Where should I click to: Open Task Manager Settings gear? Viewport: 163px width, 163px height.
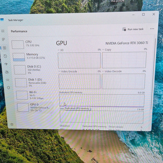click(x=12, y=124)
